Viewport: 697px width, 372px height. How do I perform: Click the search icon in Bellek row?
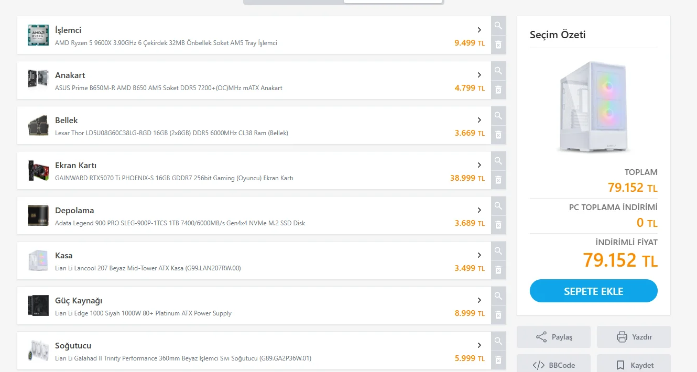point(498,115)
